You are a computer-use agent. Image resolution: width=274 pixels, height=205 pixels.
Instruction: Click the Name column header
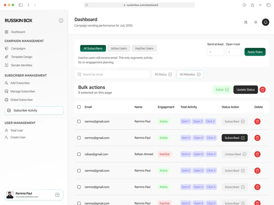pos(139,107)
